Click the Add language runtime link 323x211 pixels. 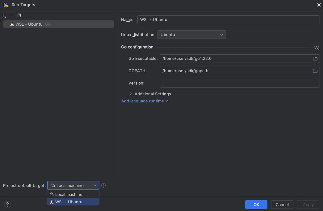142,101
